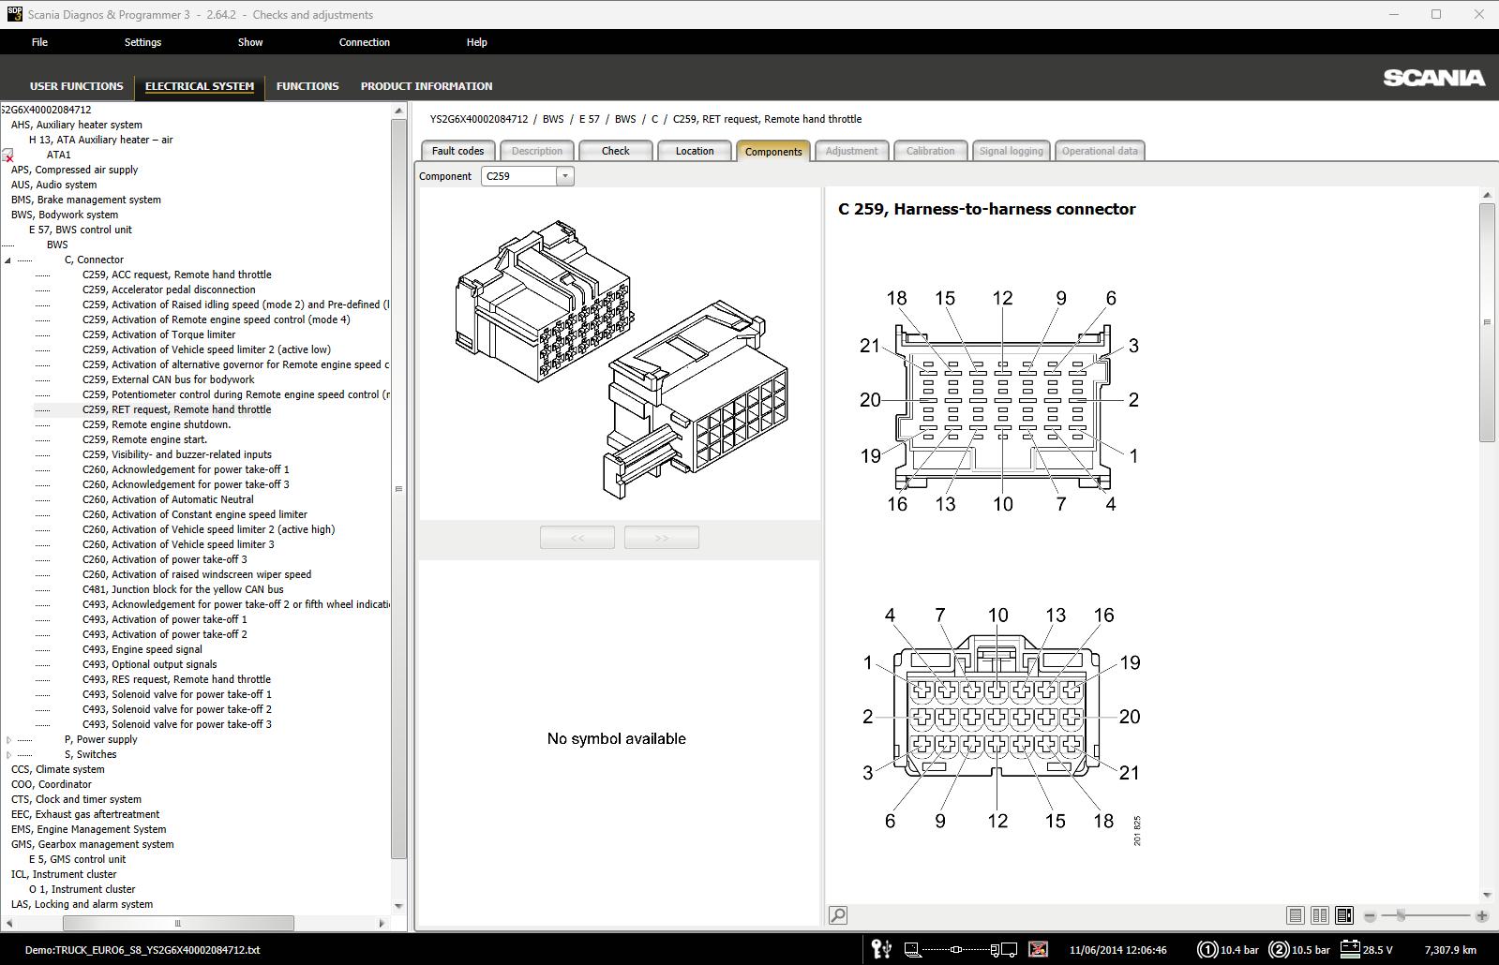The height and width of the screenshot is (965, 1499).
Task: Switch to the Check tab
Action: (616, 151)
